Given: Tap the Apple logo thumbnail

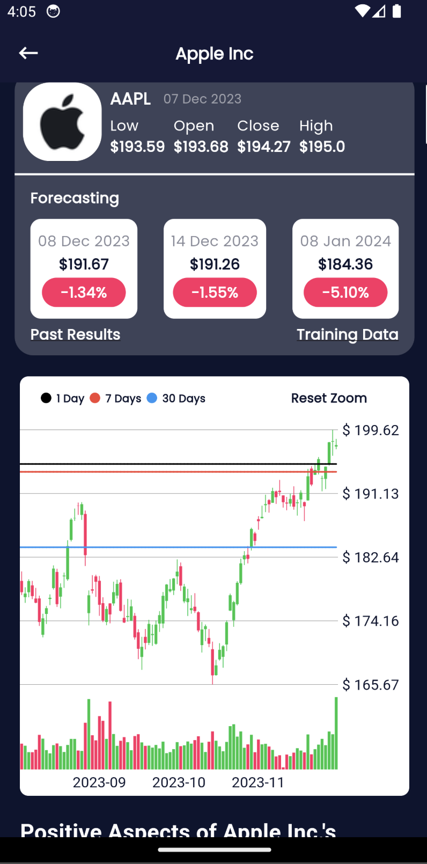Looking at the screenshot, I should (x=62, y=122).
